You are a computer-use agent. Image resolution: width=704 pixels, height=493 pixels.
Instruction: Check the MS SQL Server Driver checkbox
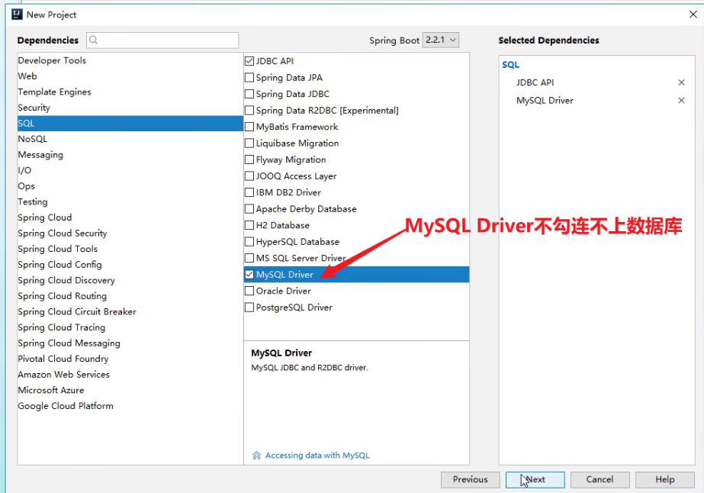pos(249,258)
